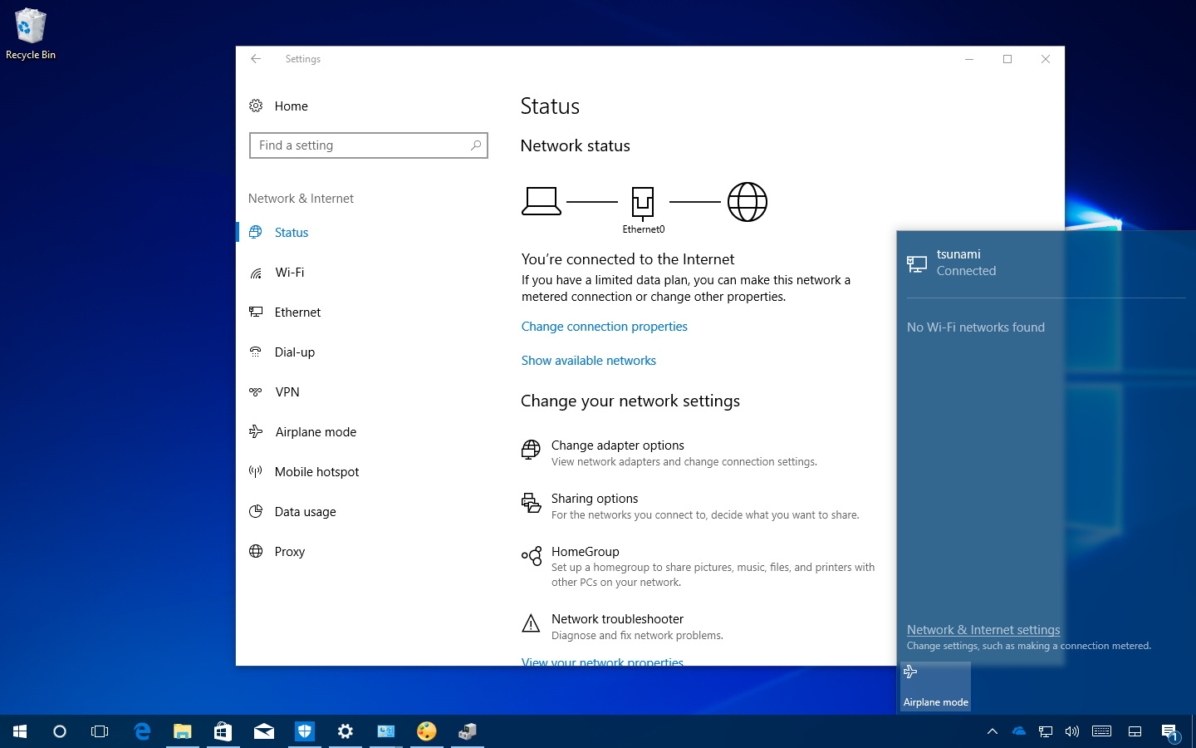Open VPN settings section
The image size is (1196, 748).
[287, 391]
